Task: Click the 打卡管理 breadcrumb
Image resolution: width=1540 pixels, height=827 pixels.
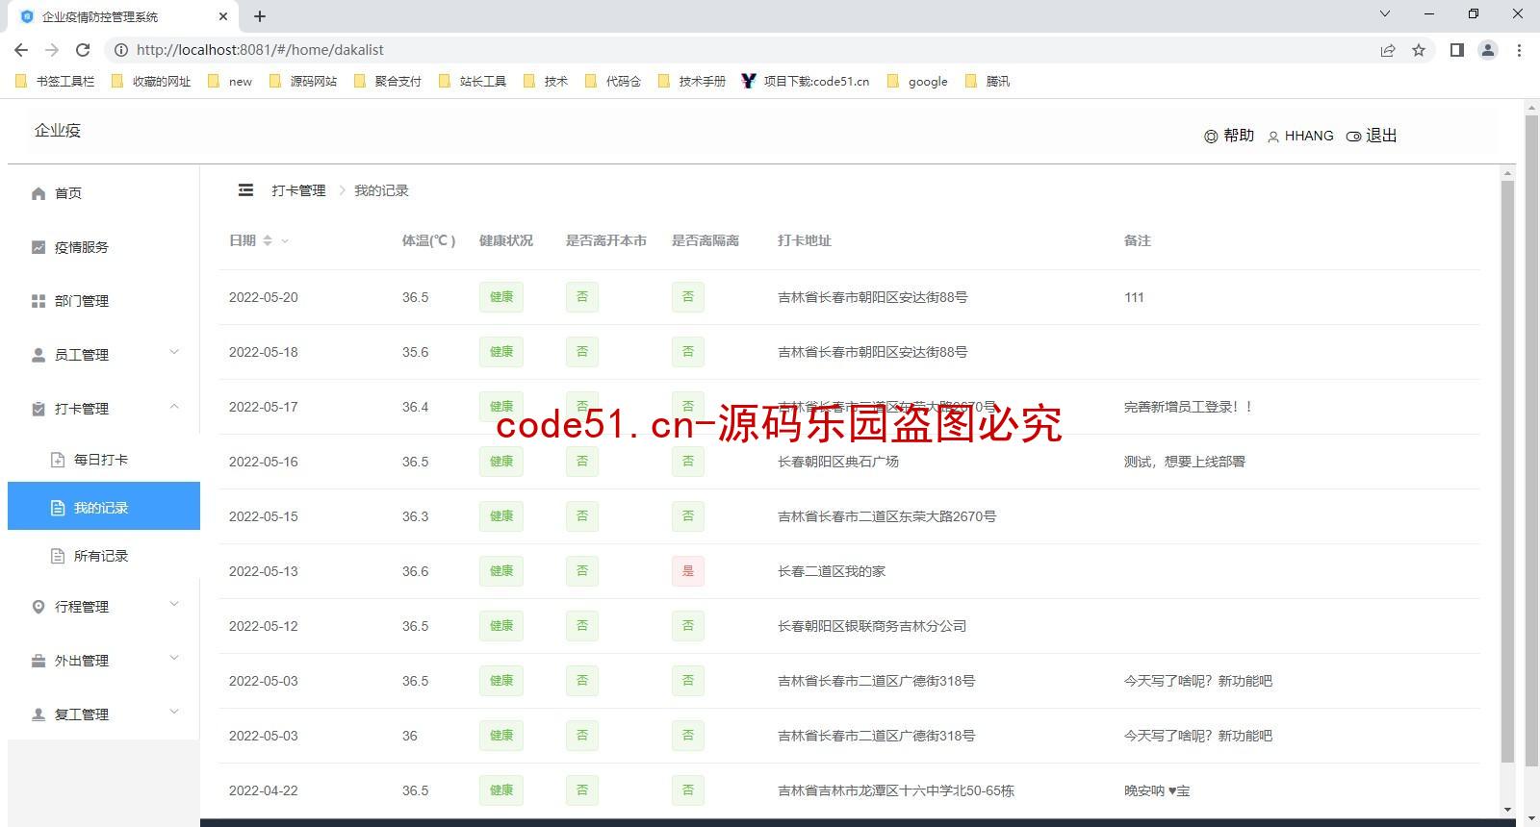Action: [298, 190]
